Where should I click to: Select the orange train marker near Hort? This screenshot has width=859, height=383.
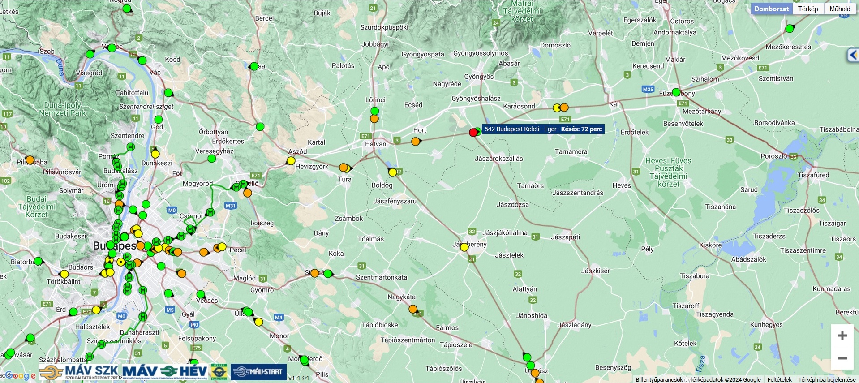click(416, 142)
